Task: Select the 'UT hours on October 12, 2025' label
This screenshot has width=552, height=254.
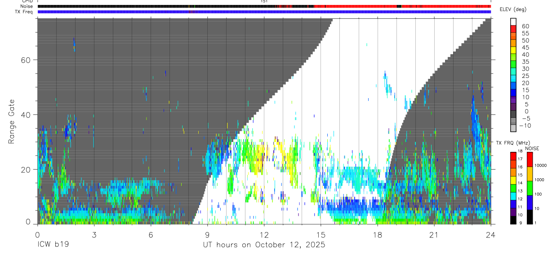Action: [x=264, y=245]
